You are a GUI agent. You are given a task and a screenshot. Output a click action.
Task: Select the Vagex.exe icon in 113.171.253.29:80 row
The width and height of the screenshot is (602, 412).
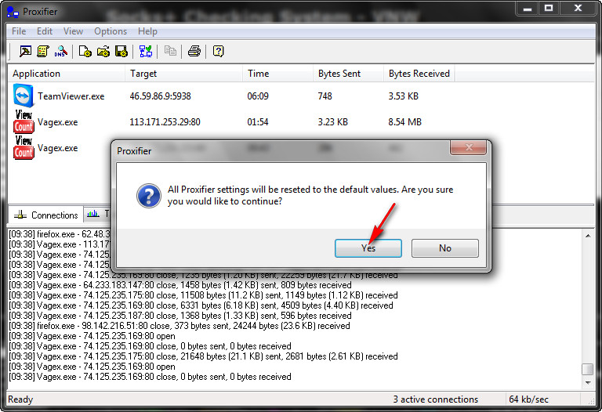point(24,122)
